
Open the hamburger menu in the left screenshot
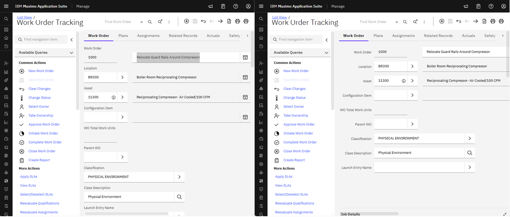(6, 6)
